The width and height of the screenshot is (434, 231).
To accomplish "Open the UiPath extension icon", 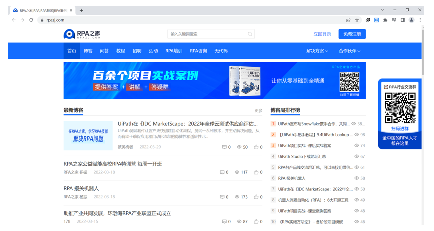I will point(377,20).
